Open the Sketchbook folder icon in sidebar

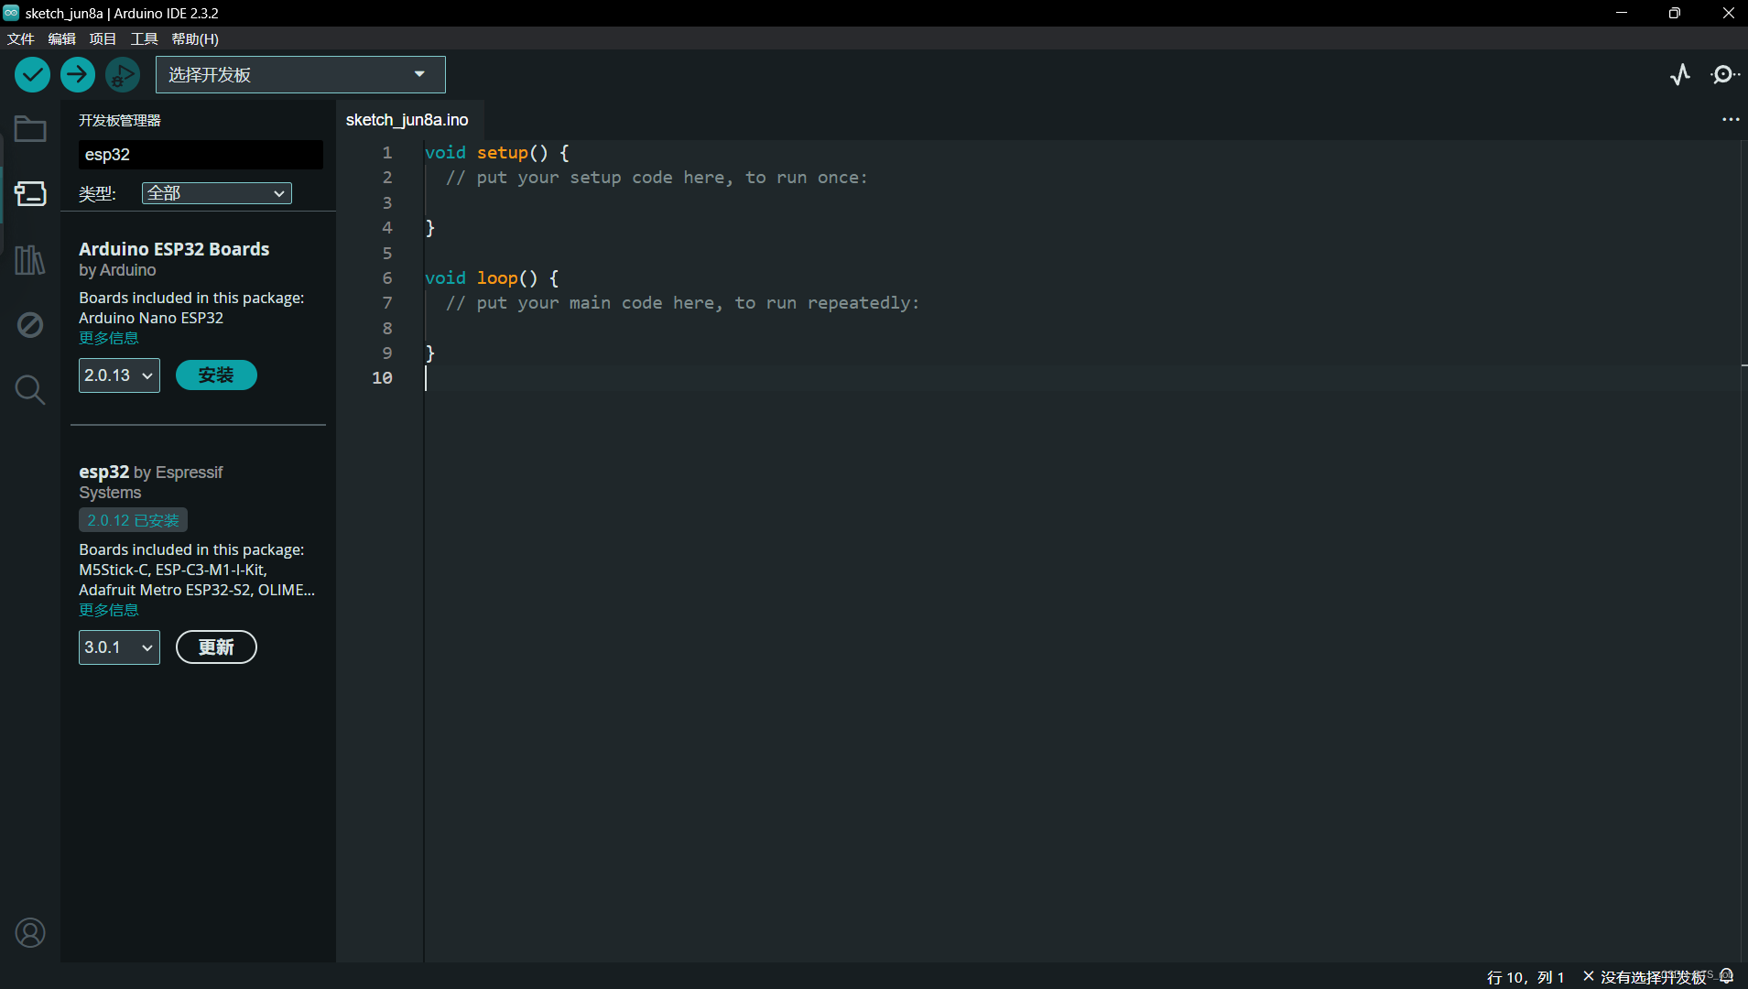click(30, 129)
